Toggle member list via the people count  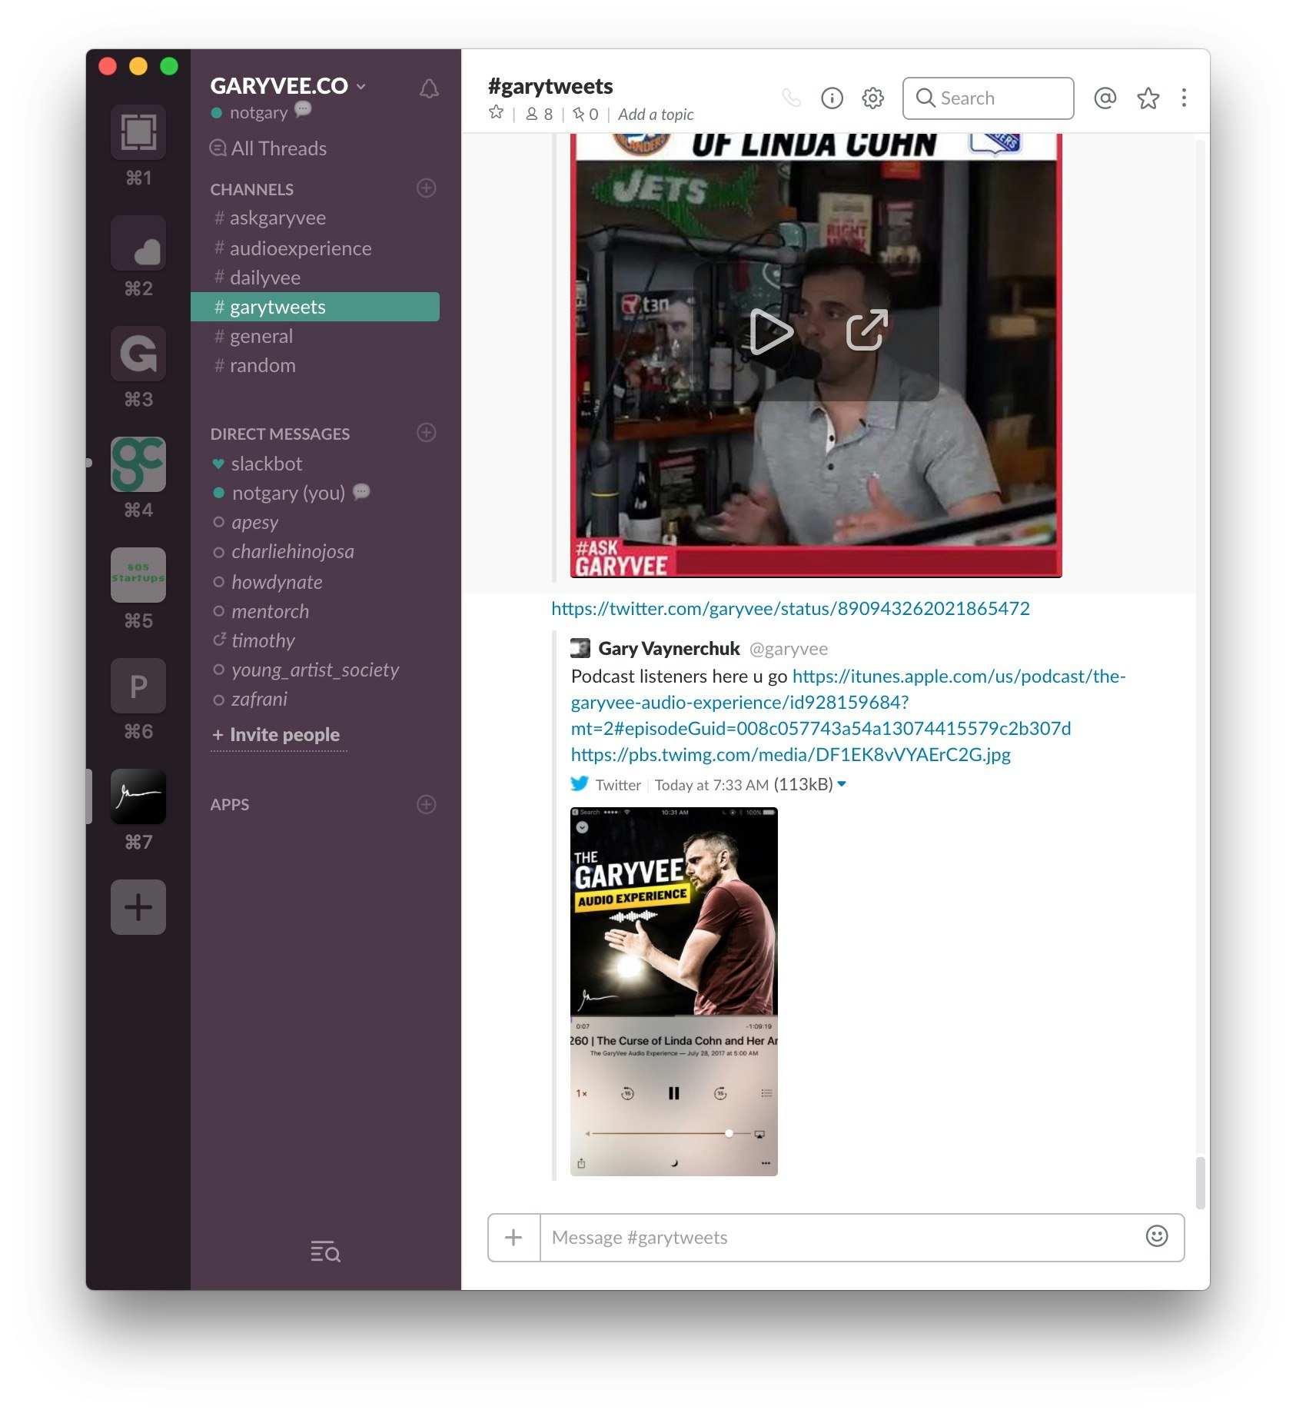point(539,113)
